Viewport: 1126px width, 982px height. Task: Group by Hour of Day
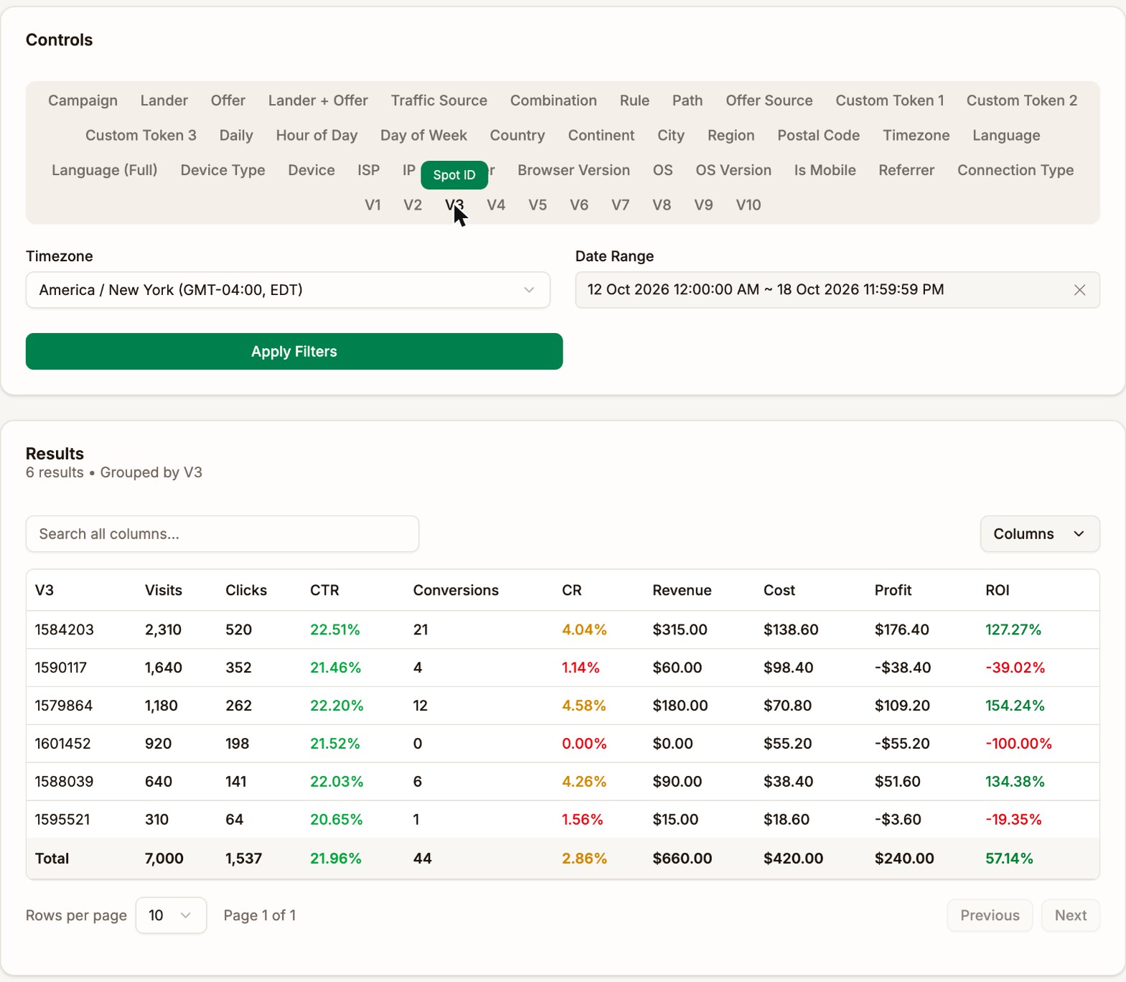click(x=316, y=136)
